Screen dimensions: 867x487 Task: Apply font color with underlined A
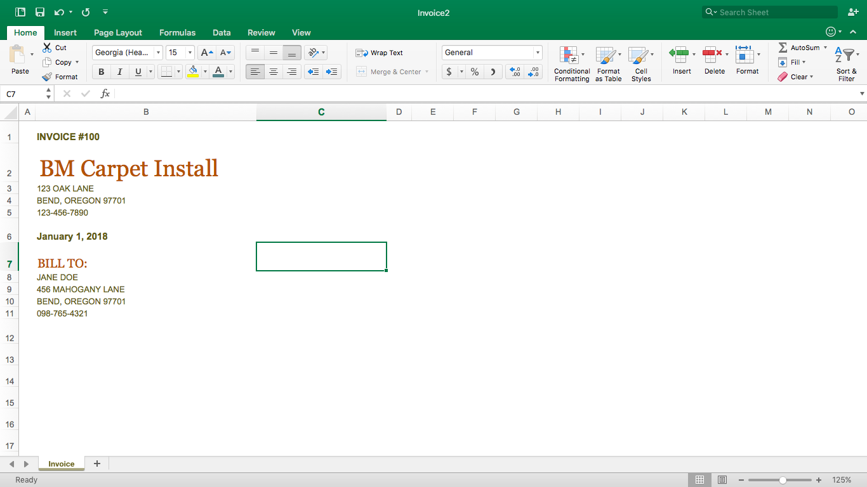(x=218, y=72)
